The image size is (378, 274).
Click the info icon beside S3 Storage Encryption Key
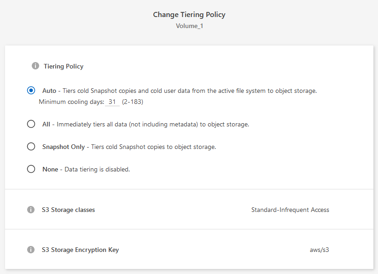31,250
